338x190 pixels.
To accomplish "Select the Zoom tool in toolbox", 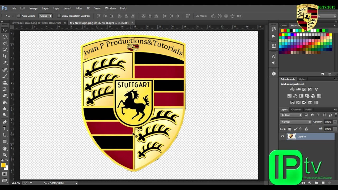I will pyautogui.click(x=5, y=155).
